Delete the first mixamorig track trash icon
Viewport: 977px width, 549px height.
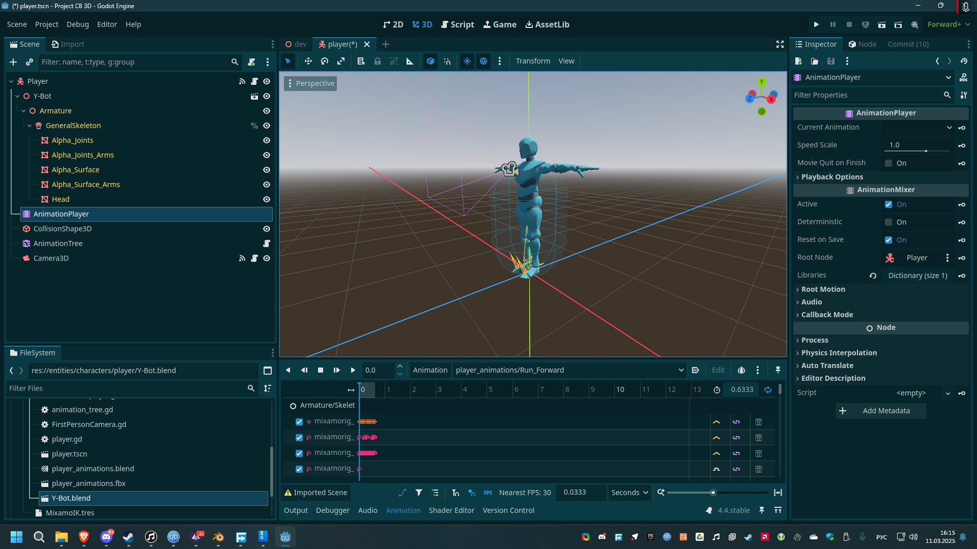click(x=759, y=422)
